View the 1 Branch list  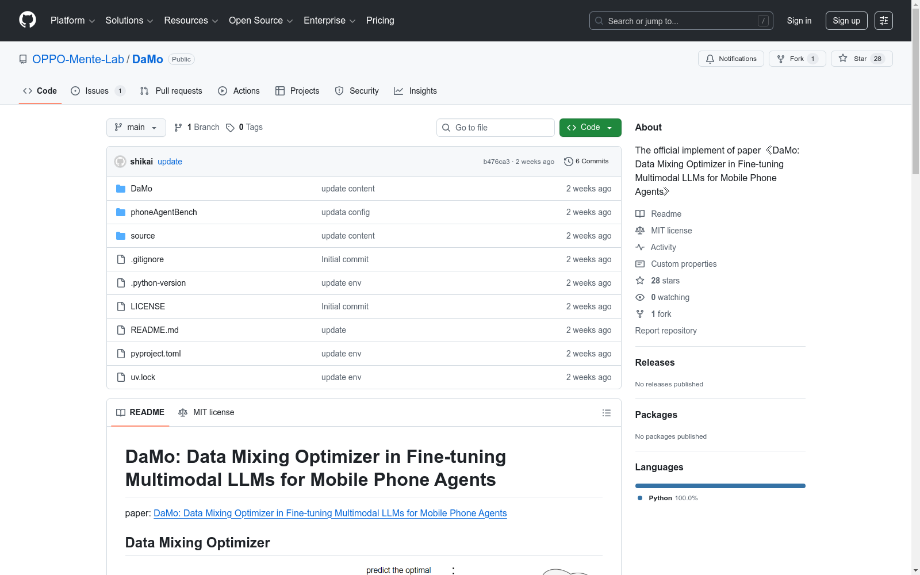(197, 128)
